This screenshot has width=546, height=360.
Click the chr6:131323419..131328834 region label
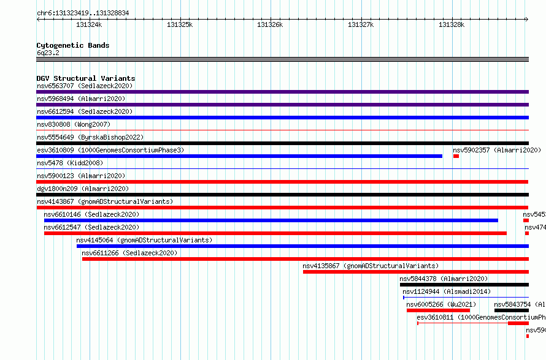[83, 13]
